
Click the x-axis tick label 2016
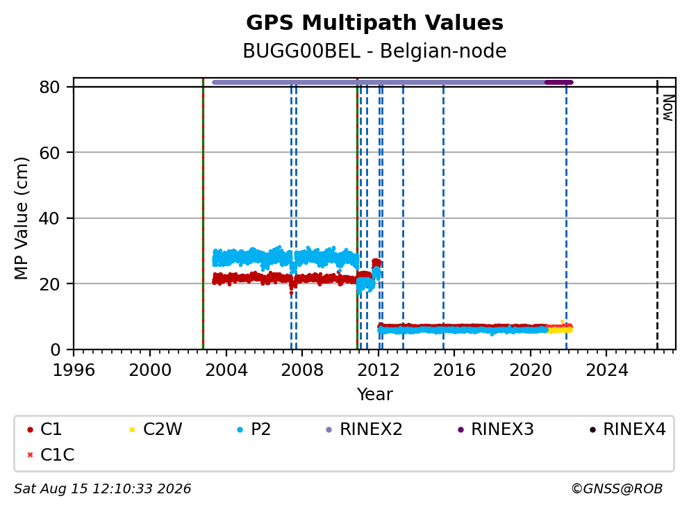[x=454, y=370]
